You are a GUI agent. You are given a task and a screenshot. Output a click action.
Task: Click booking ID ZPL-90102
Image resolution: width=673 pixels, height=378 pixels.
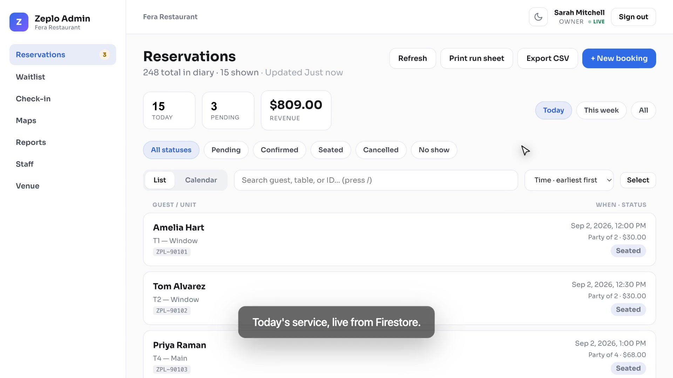click(172, 311)
